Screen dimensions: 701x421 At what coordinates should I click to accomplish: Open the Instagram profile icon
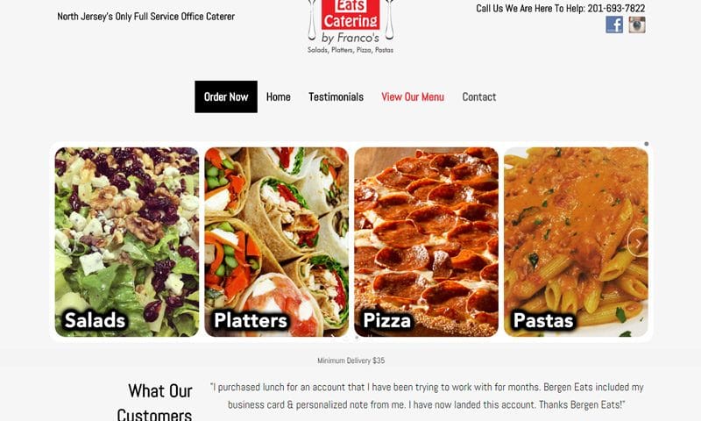637,25
